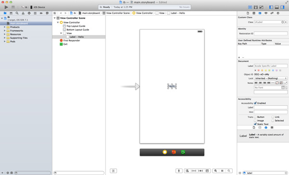Open the Lock popup menu
The image size is (289, 175).
271,78
